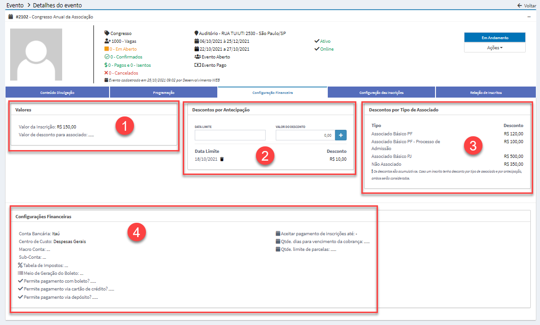Go to Configuração das Inscrições tab
The width and height of the screenshot is (540, 325).
tap(381, 93)
